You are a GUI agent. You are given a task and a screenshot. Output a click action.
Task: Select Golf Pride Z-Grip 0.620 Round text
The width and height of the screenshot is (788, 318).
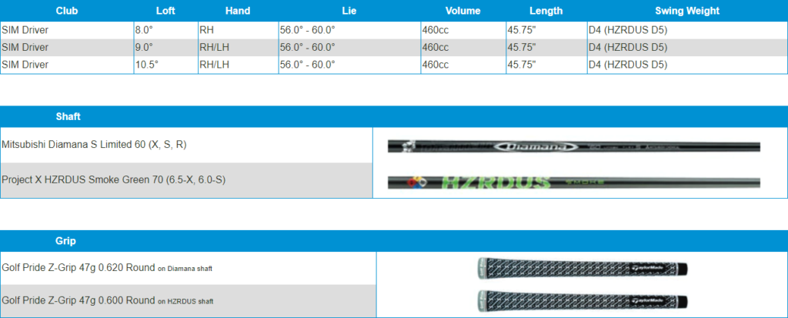[78, 268]
